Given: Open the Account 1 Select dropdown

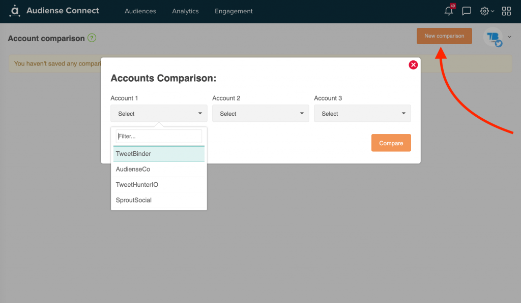Looking at the screenshot, I should (x=159, y=113).
